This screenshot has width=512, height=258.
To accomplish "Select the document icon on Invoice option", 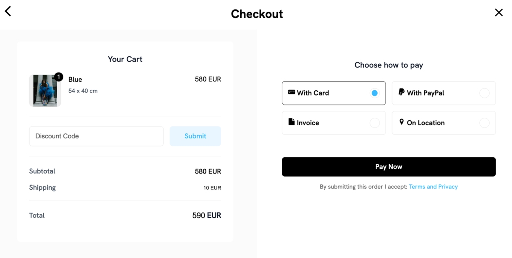I will coord(292,122).
